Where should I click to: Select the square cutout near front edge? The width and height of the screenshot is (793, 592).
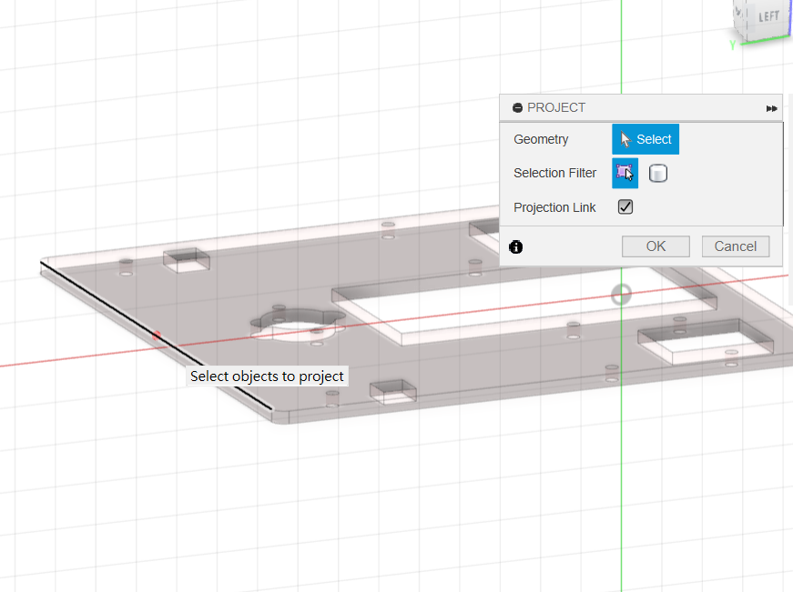393,391
